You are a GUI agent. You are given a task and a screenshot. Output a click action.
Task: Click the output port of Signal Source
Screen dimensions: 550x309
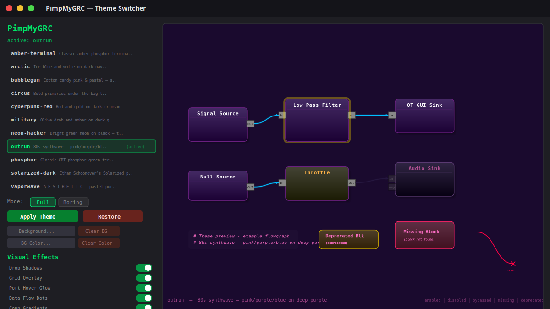[x=250, y=124]
